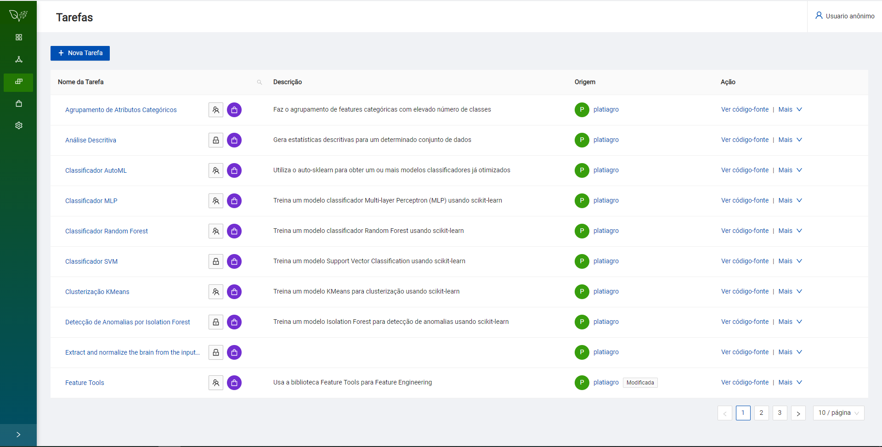Create a task with Nova Tarefa button
The width and height of the screenshot is (882, 447).
pyautogui.click(x=80, y=53)
